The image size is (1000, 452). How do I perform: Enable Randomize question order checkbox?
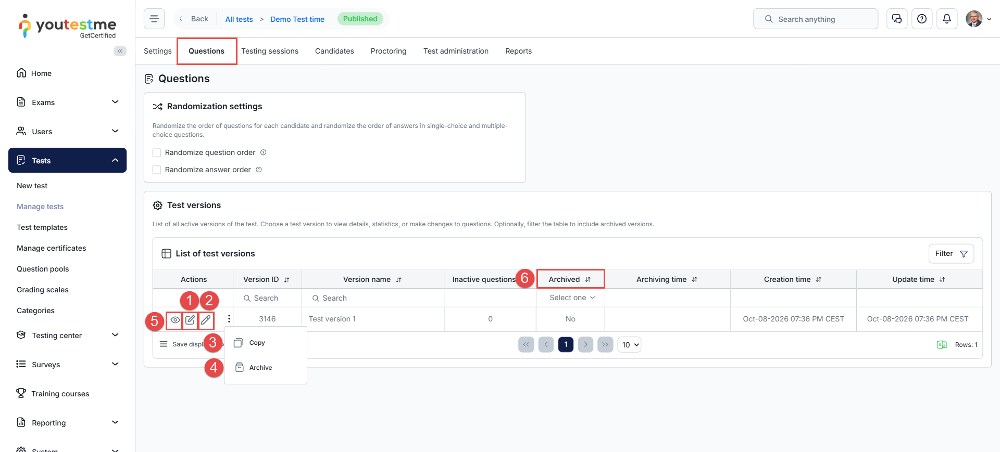[x=157, y=152]
